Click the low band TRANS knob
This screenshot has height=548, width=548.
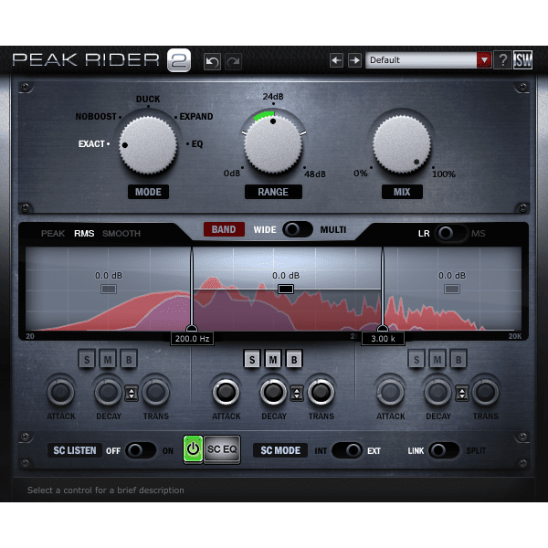[155, 392]
